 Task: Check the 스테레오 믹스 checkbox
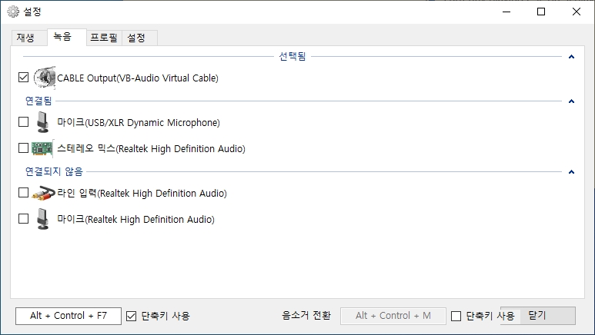24,148
